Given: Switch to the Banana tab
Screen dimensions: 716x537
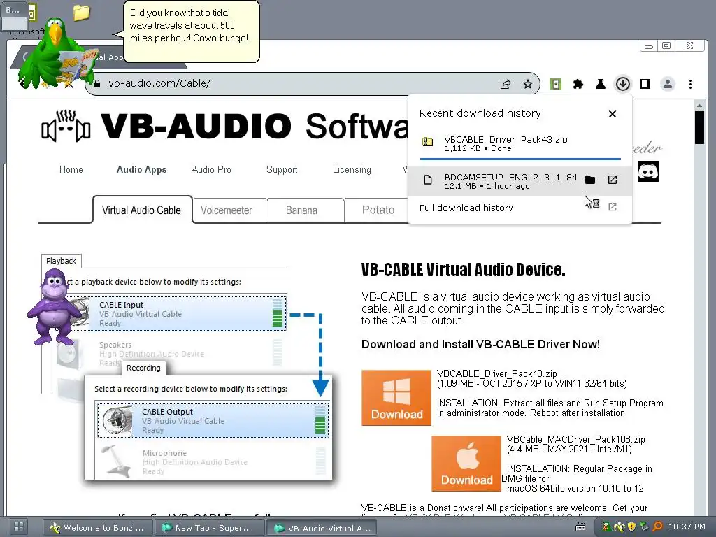Looking at the screenshot, I should tap(301, 210).
